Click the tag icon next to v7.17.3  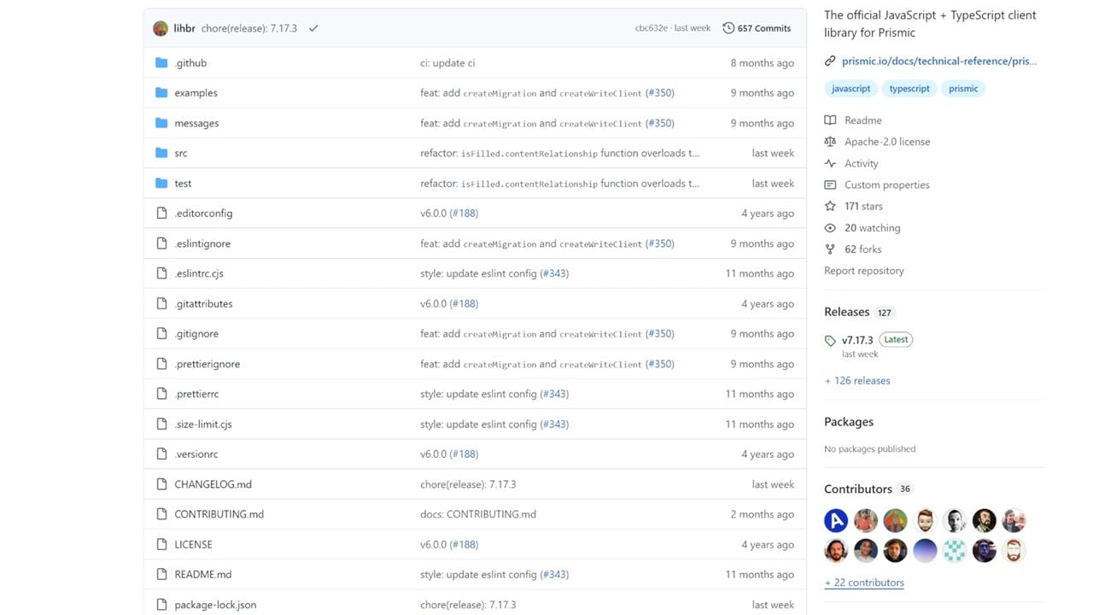pos(830,341)
